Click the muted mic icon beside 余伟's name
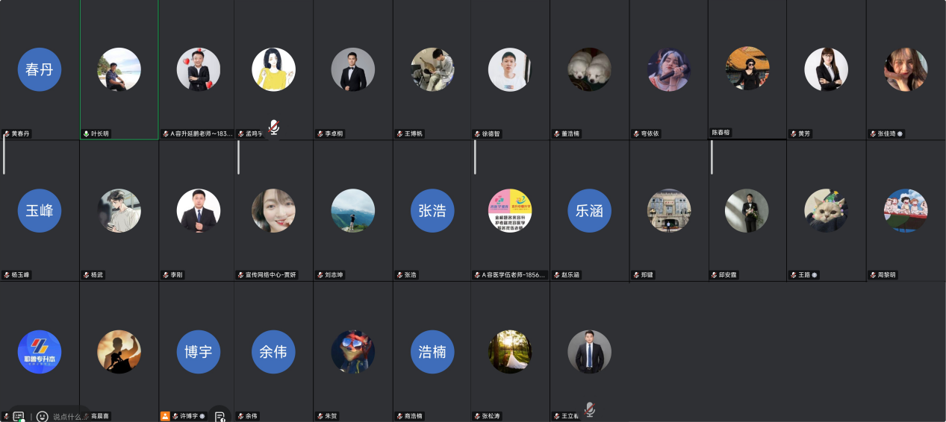Image resolution: width=946 pixels, height=422 pixels. (x=241, y=416)
